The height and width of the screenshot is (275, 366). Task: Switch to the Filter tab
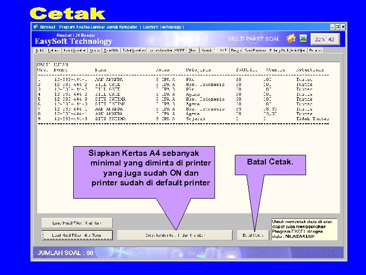click(193, 50)
